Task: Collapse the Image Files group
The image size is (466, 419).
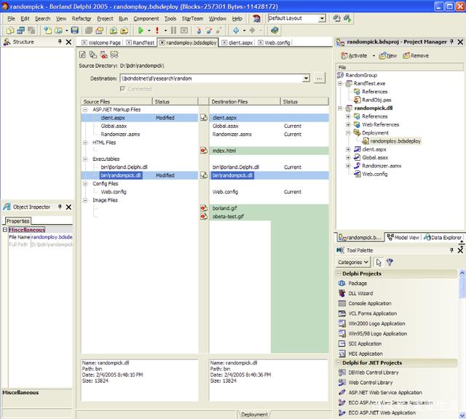Action: click(85, 201)
